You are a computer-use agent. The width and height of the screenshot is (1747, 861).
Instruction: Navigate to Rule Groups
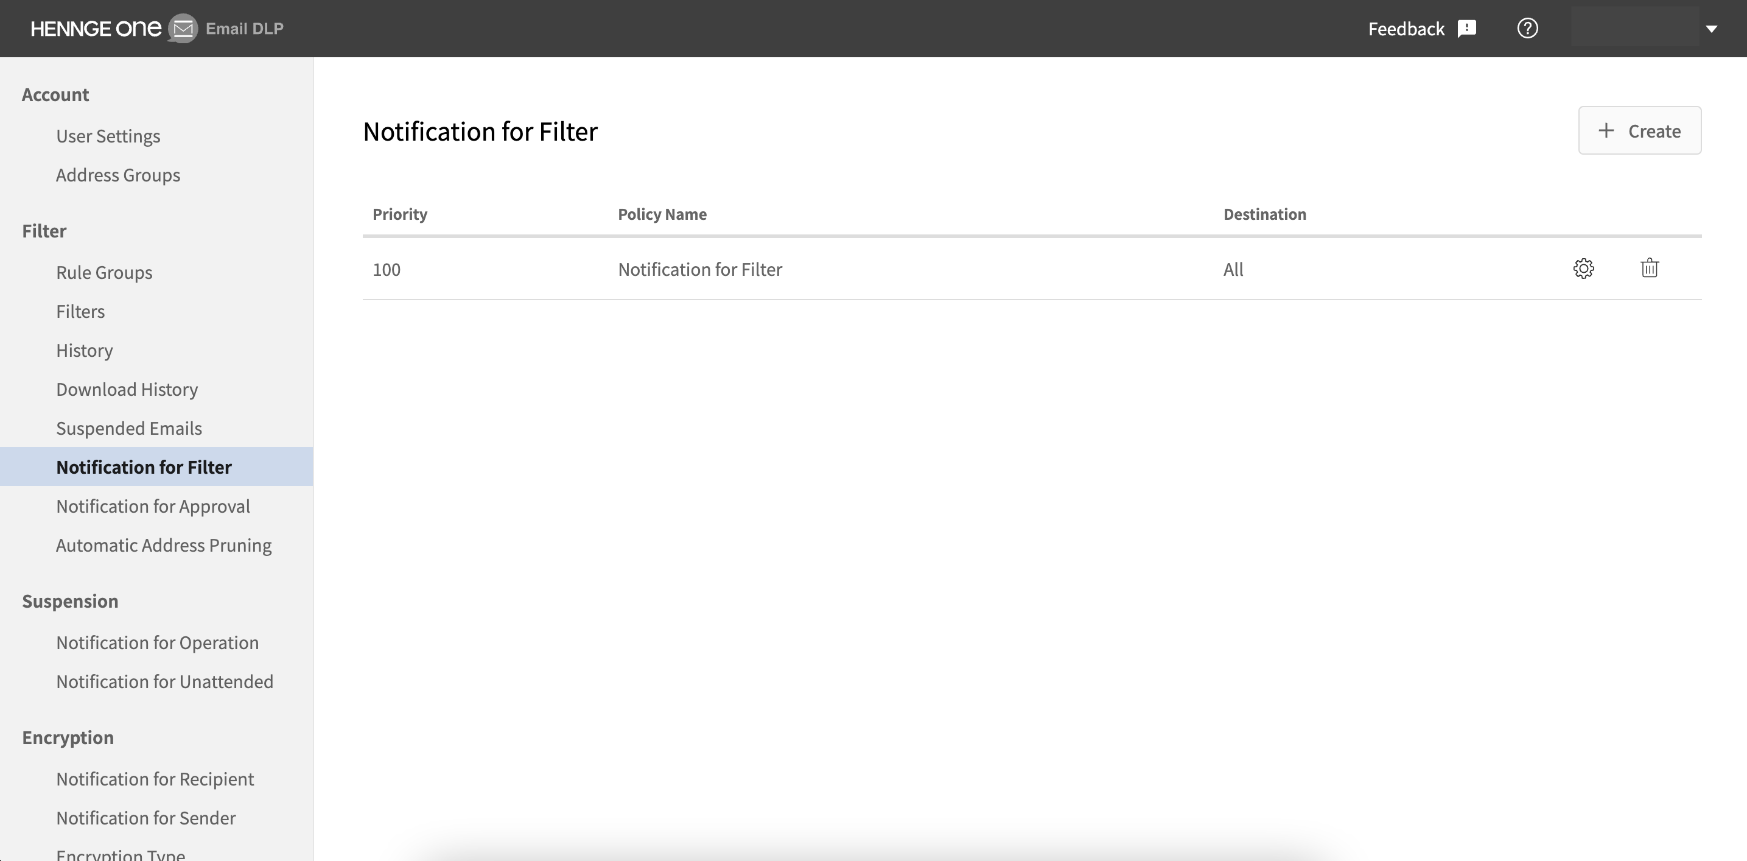click(103, 273)
